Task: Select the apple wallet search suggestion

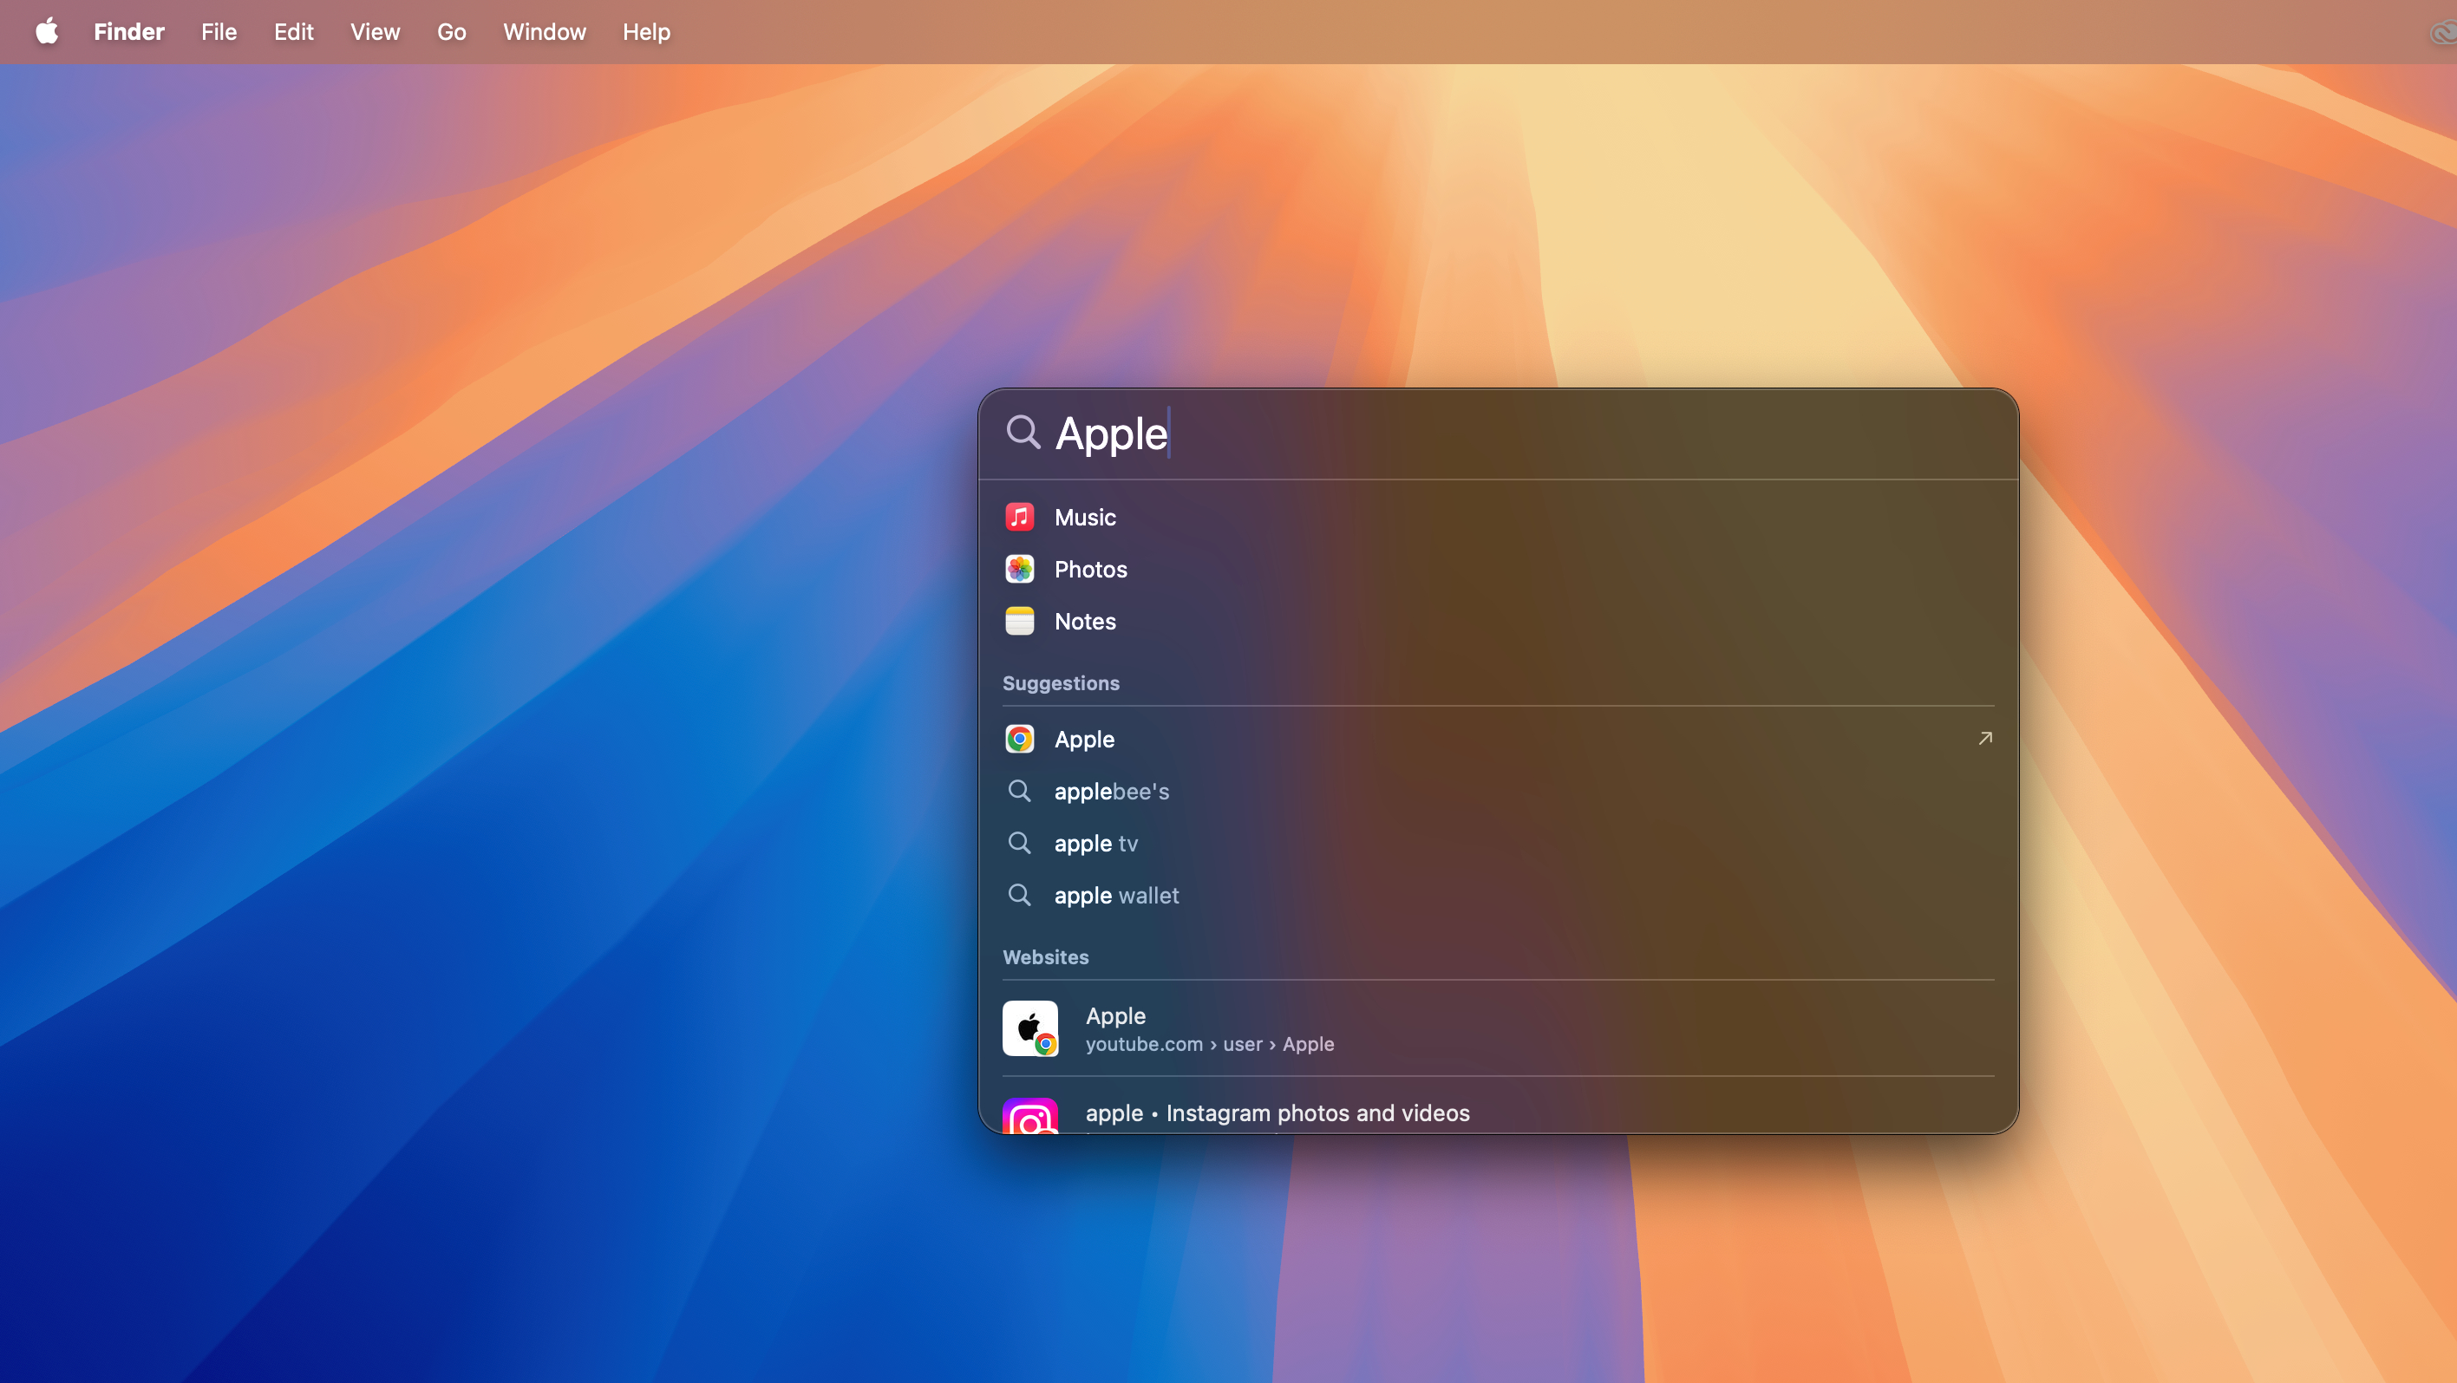Action: 1116,896
